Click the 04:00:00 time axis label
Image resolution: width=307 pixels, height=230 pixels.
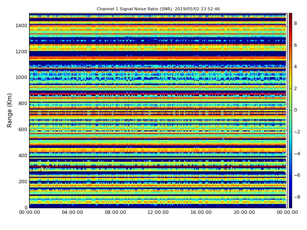73,212
